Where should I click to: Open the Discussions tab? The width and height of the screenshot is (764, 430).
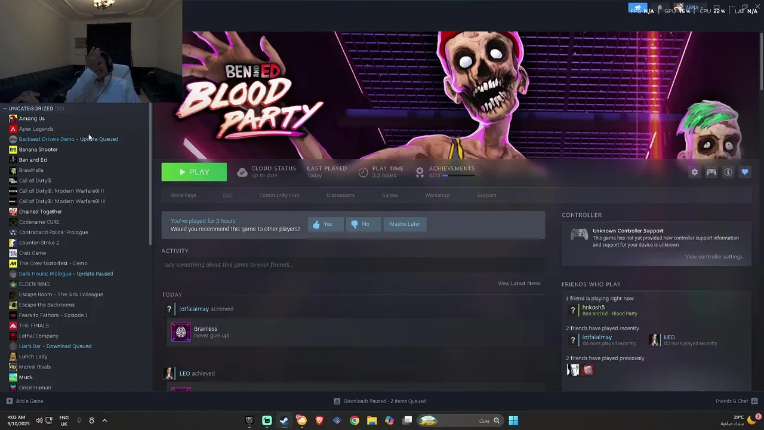pyautogui.click(x=340, y=195)
